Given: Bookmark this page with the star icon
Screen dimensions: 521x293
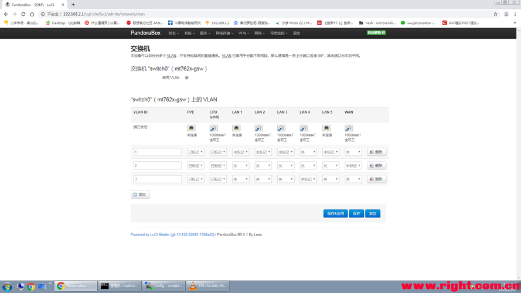Looking at the screenshot, I should pyautogui.click(x=495, y=14).
